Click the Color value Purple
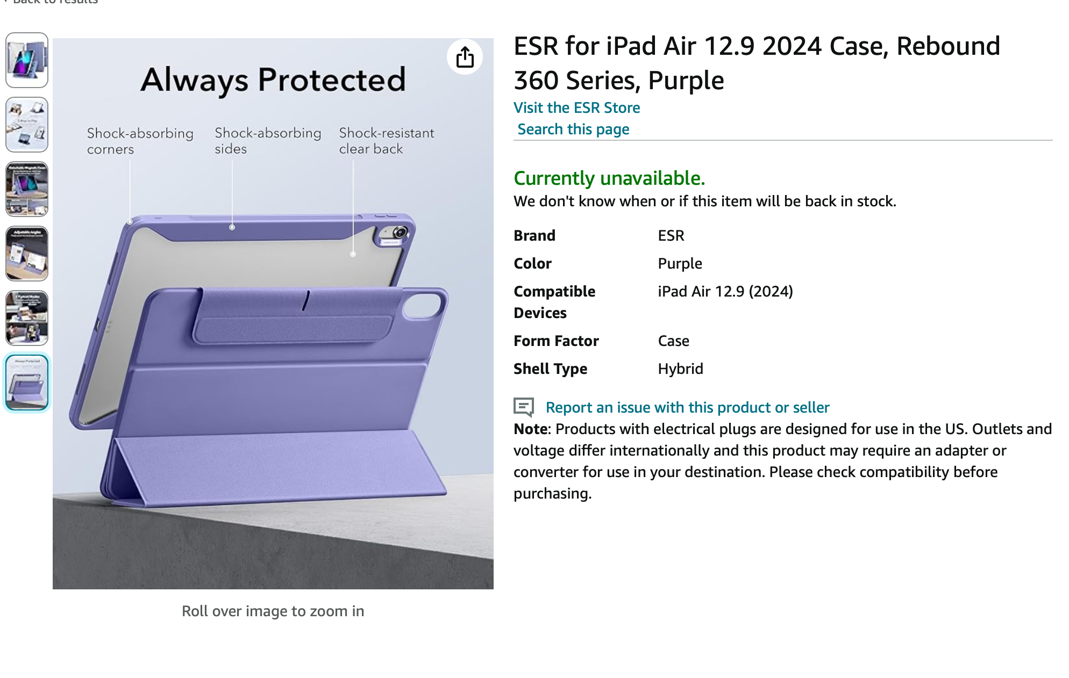Screen dimensions: 1069x678 680,263
